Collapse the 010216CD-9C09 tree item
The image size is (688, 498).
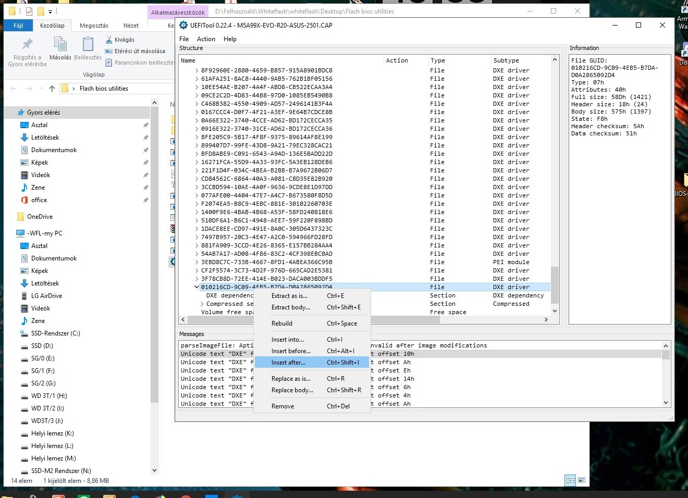pyautogui.click(x=196, y=287)
